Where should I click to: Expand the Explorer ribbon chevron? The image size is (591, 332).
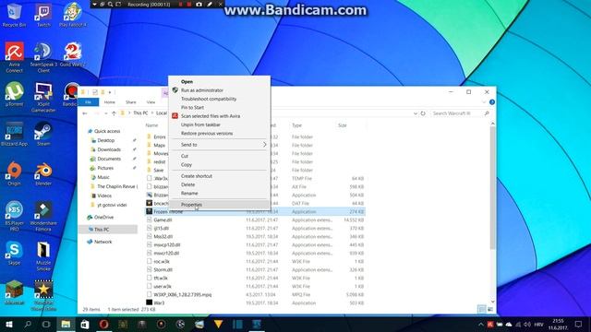coord(484,102)
